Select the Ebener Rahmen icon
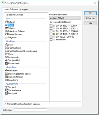This screenshot has width=99, height=115. point(6,34)
